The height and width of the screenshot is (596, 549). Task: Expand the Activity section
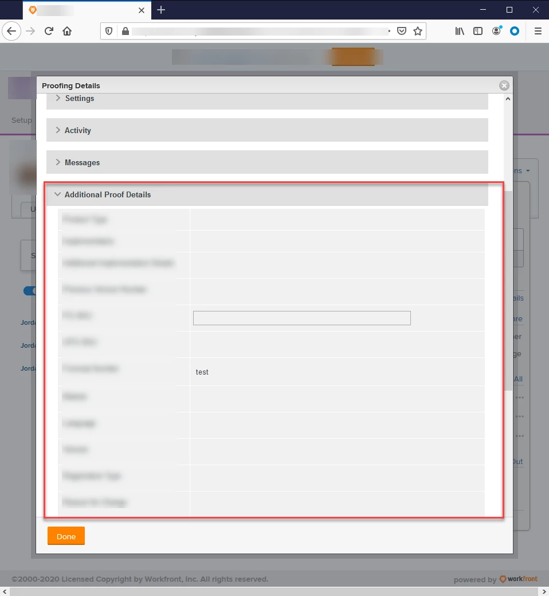pos(267,130)
